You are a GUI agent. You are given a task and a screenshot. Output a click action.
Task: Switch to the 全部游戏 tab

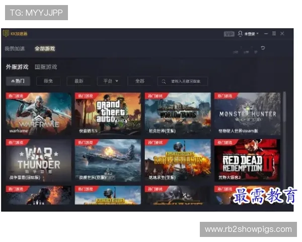coord(45,48)
